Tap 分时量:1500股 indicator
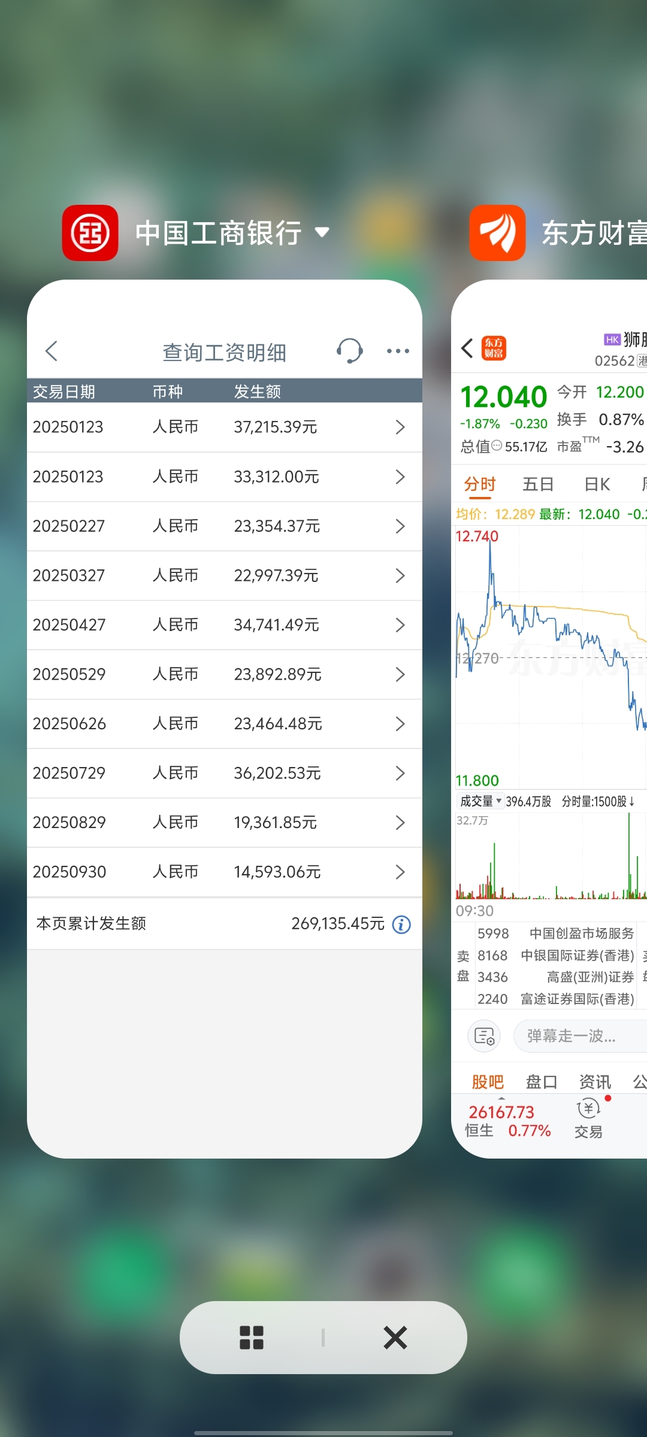The height and width of the screenshot is (1437, 647). click(598, 801)
